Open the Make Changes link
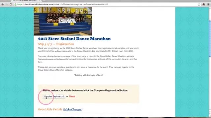 (x=73, y=109)
